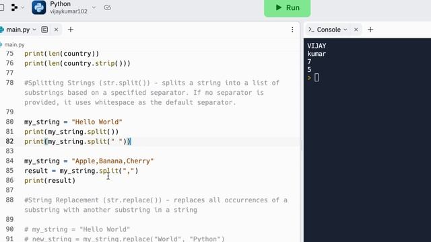Add a new editor tab
Image resolution: width=431 pixels, height=242 pixels.
71,30
